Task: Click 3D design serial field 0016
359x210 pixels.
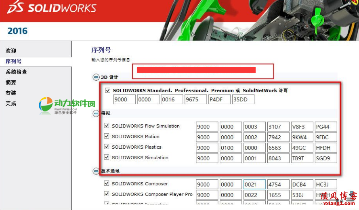Action: pyautogui.click(x=172, y=100)
